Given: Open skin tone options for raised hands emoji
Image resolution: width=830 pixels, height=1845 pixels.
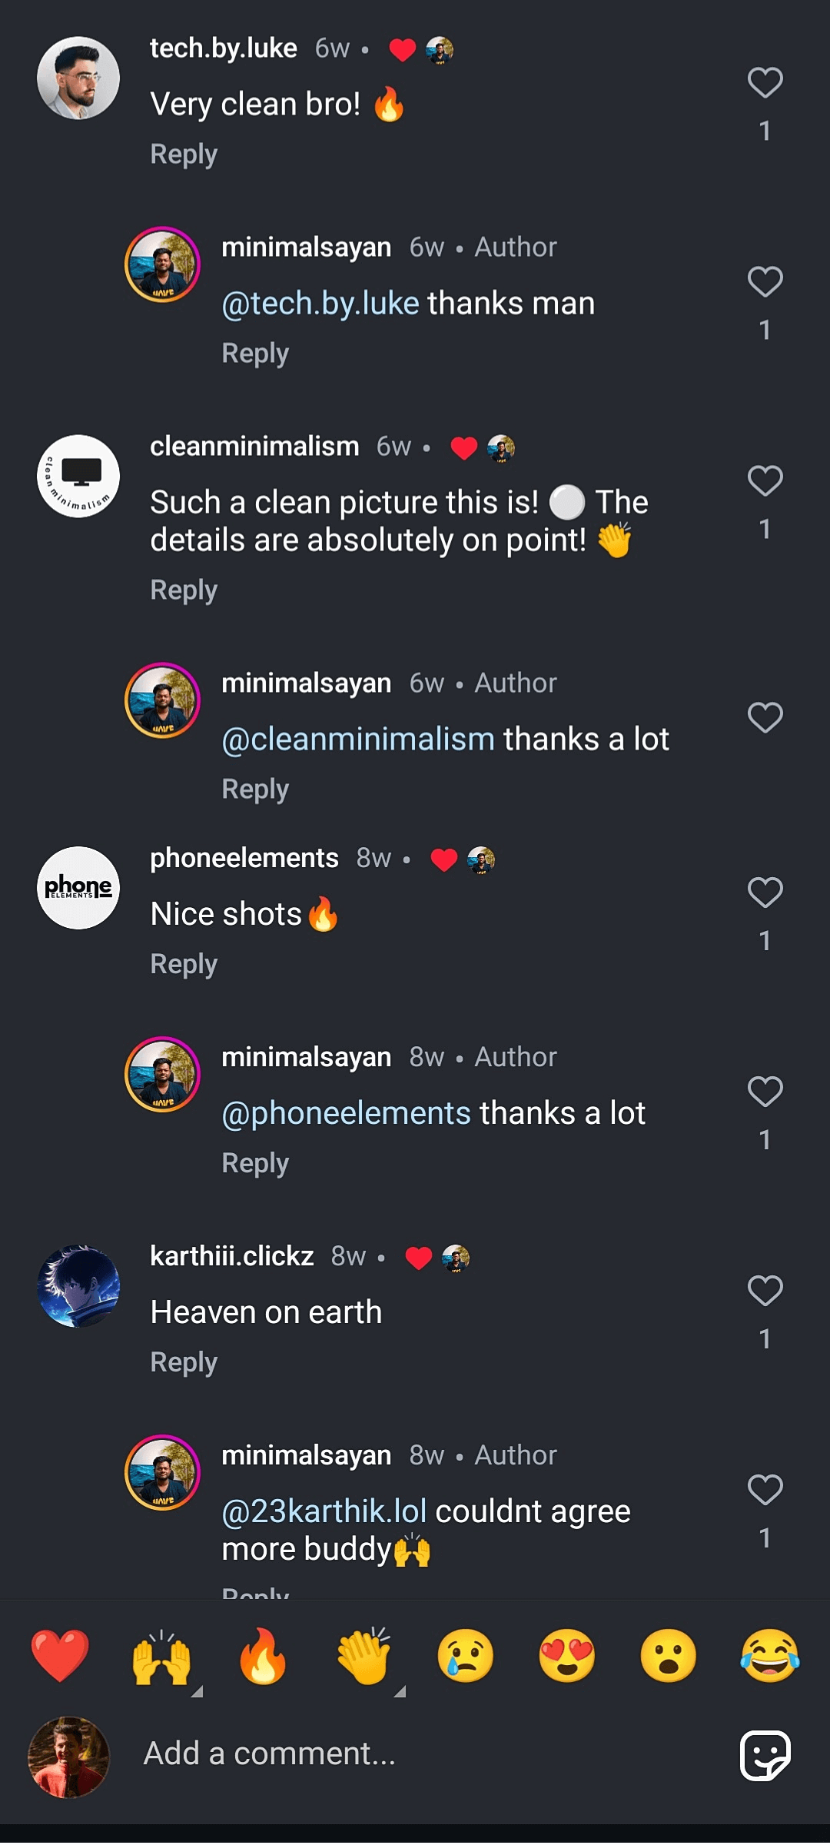Looking at the screenshot, I should click(x=197, y=1691).
